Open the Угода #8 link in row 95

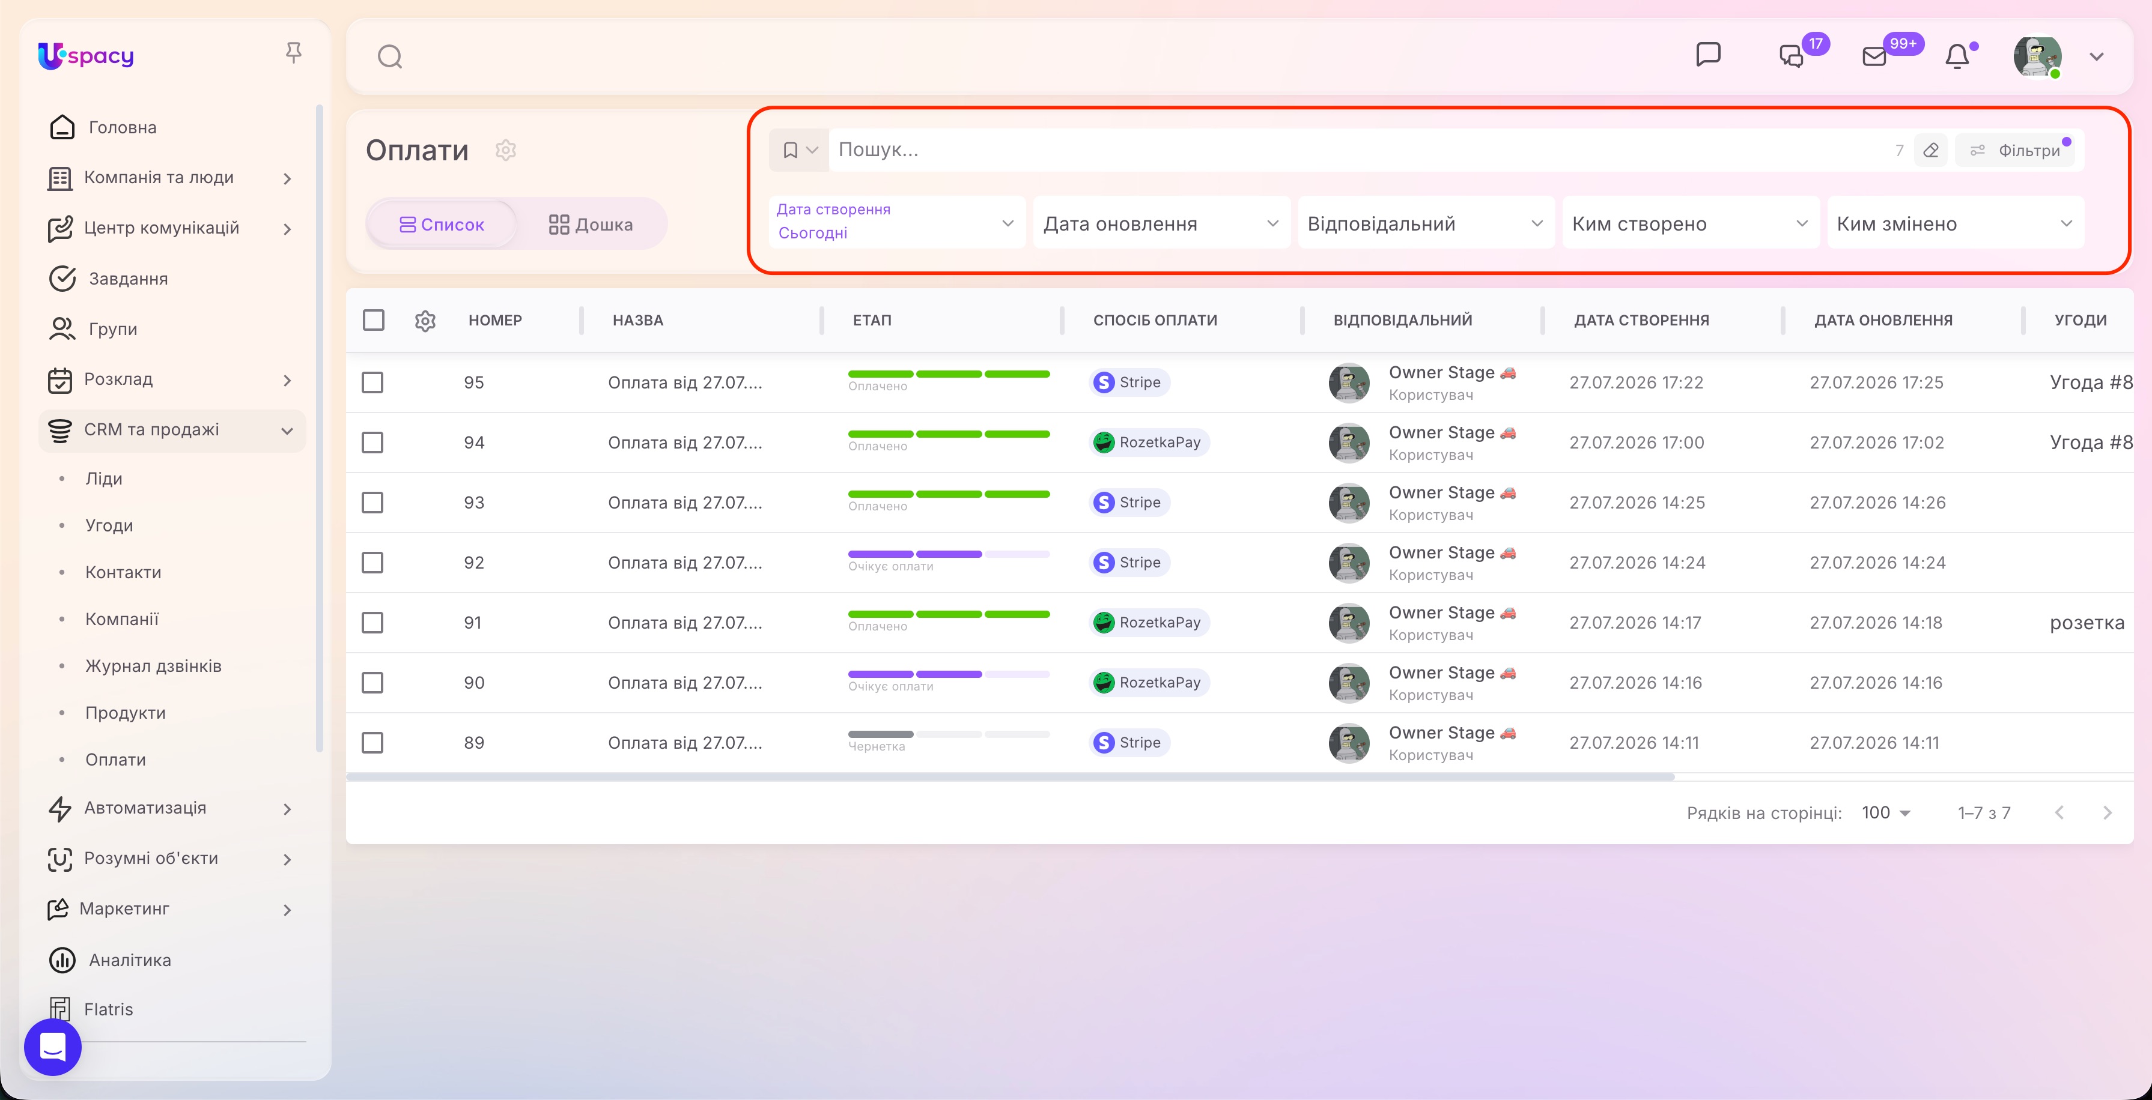click(2091, 382)
